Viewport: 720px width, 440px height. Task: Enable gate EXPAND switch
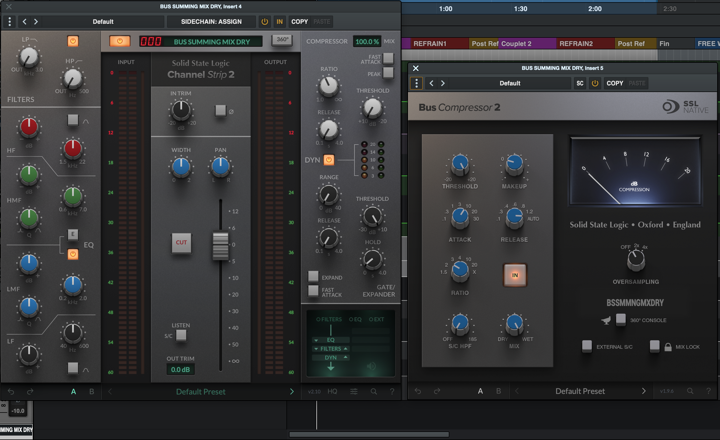tap(313, 276)
